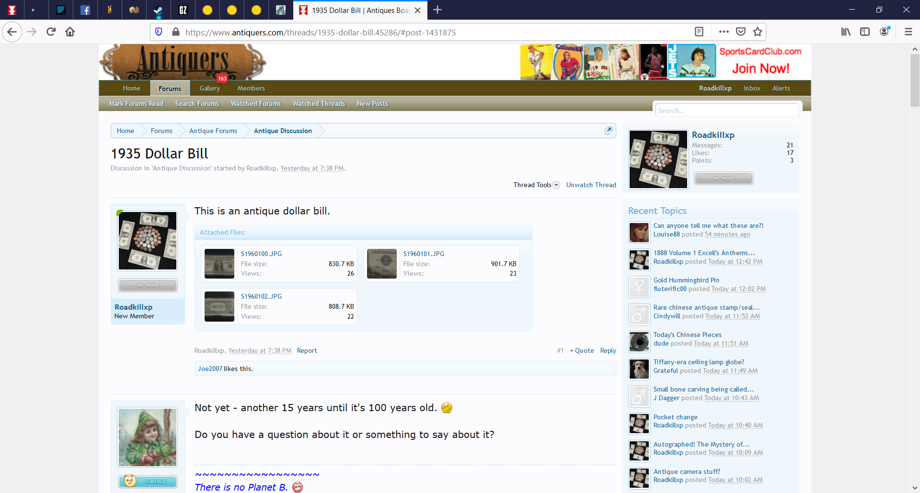Close the 1935 Dollar Bill tab
Viewport: 920px width, 493px height.
418,10
